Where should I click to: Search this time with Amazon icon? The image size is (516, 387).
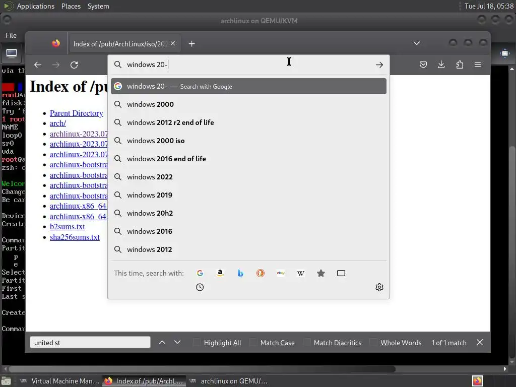pyautogui.click(x=220, y=273)
